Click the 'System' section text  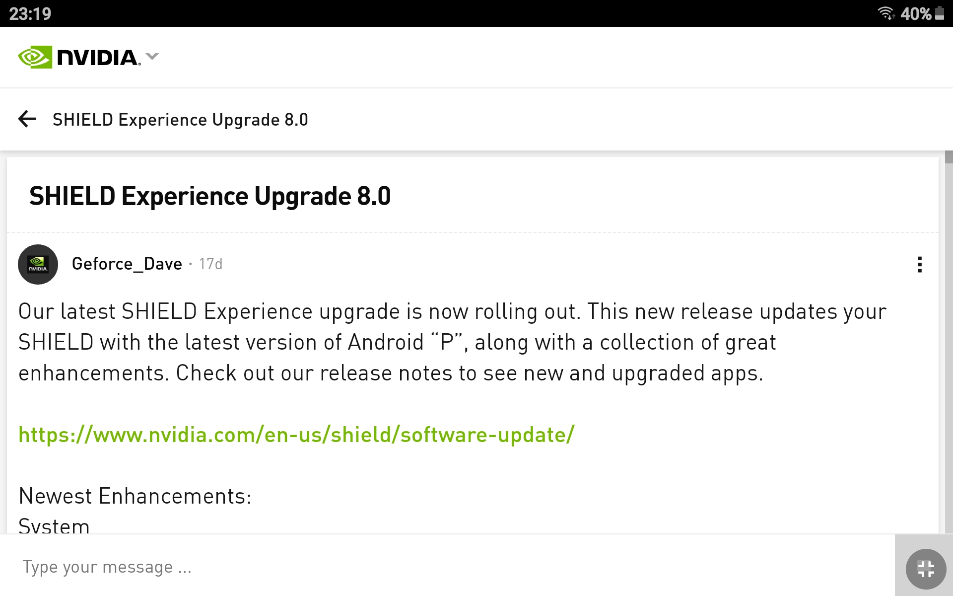pyautogui.click(x=54, y=525)
